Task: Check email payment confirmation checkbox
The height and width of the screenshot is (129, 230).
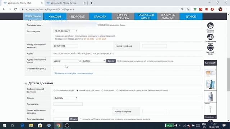Action: pyautogui.click(x=118, y=61)
